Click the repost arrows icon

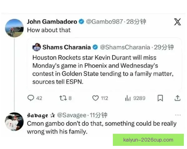point(63,98)
